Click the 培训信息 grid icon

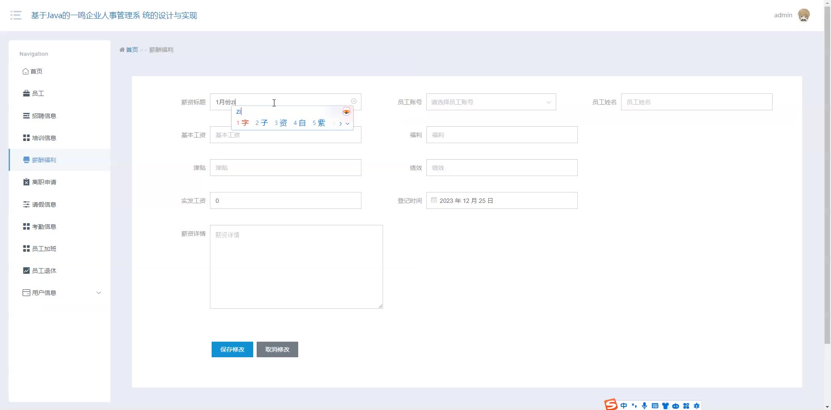26,138
